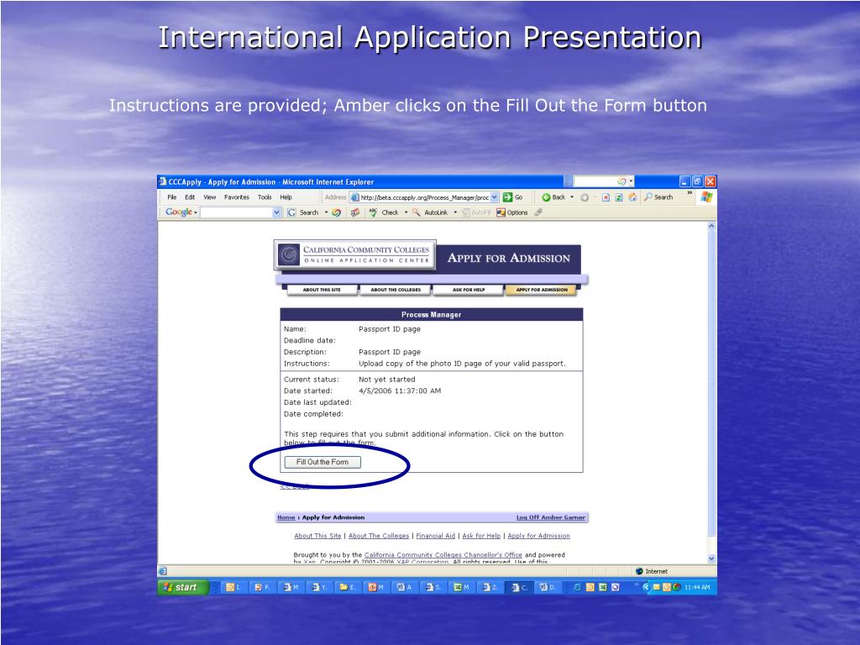Click the IE page icon in status bar
This screenshot has height=645, width=860.
(163, 571)
